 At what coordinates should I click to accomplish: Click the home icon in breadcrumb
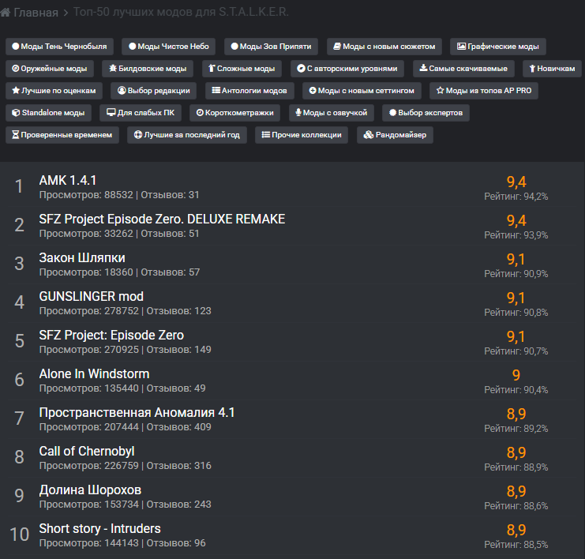coord(5,13)
